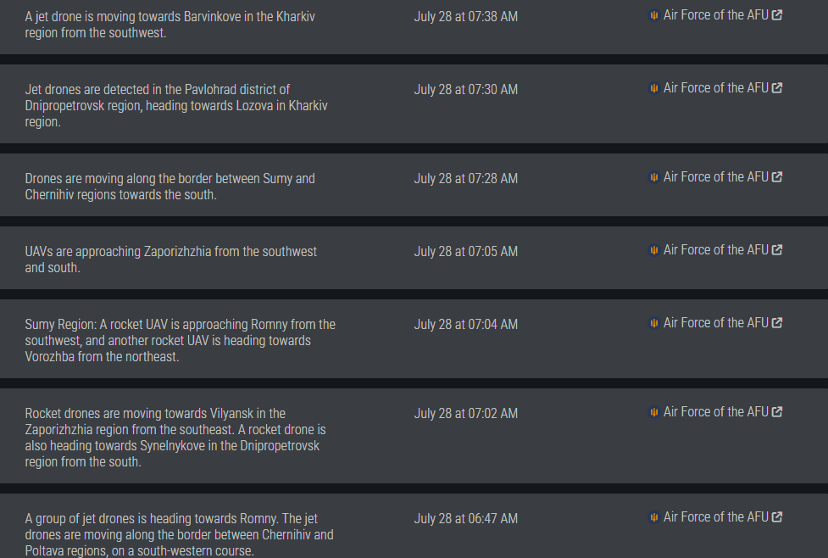Open external link icon for 07:05 AM alert

coord(777,250)
